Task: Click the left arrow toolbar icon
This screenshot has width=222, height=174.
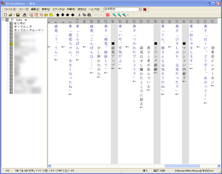Action: click(73, 15)
